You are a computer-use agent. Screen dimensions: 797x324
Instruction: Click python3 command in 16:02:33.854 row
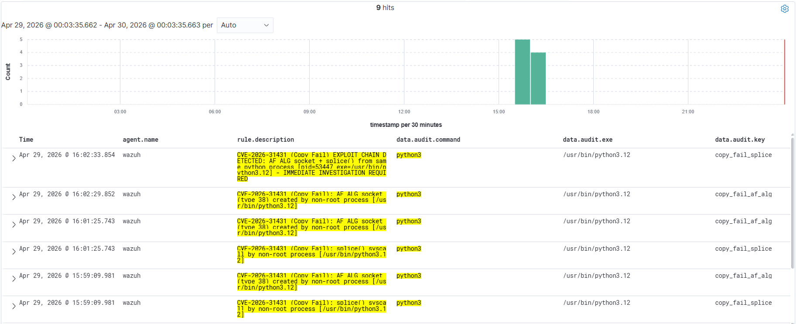click(409, 155)
